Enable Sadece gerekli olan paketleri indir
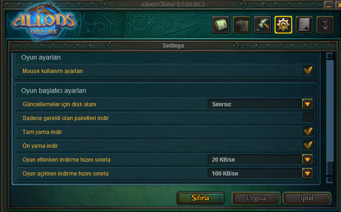This screenshot has width=341, height=212. (x=308, y=117)
